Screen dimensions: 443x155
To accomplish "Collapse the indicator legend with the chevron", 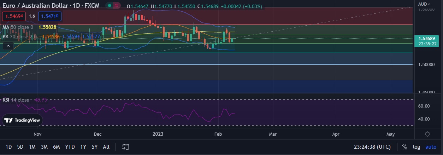I will click(8, 46).
